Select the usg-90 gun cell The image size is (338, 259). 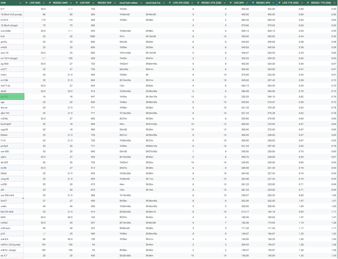point(12,129)
